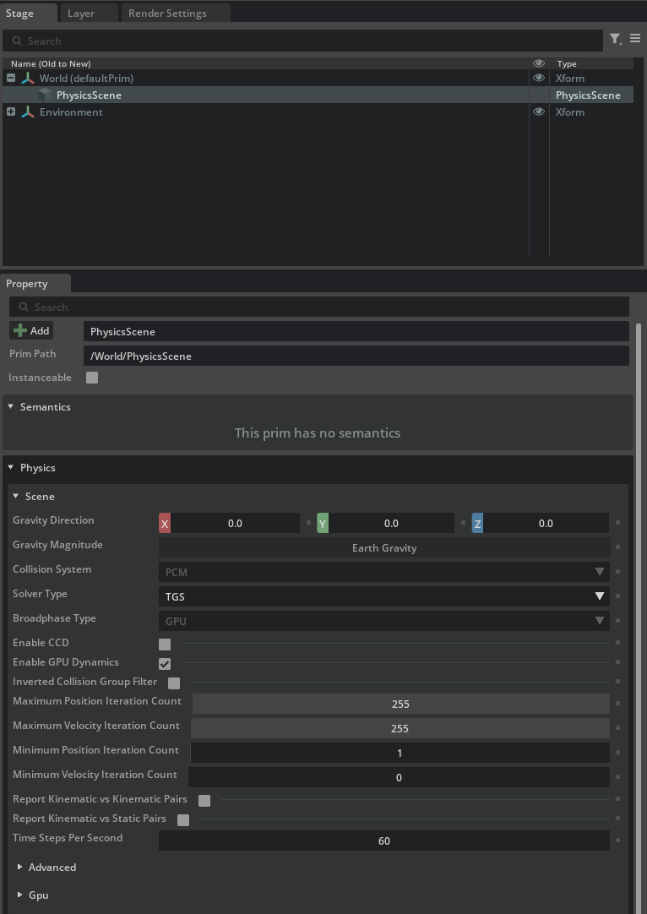This screenshot has width=647, height=914.
Task: Open the Stage panel hamburger menu
Action: coord(635,39)
